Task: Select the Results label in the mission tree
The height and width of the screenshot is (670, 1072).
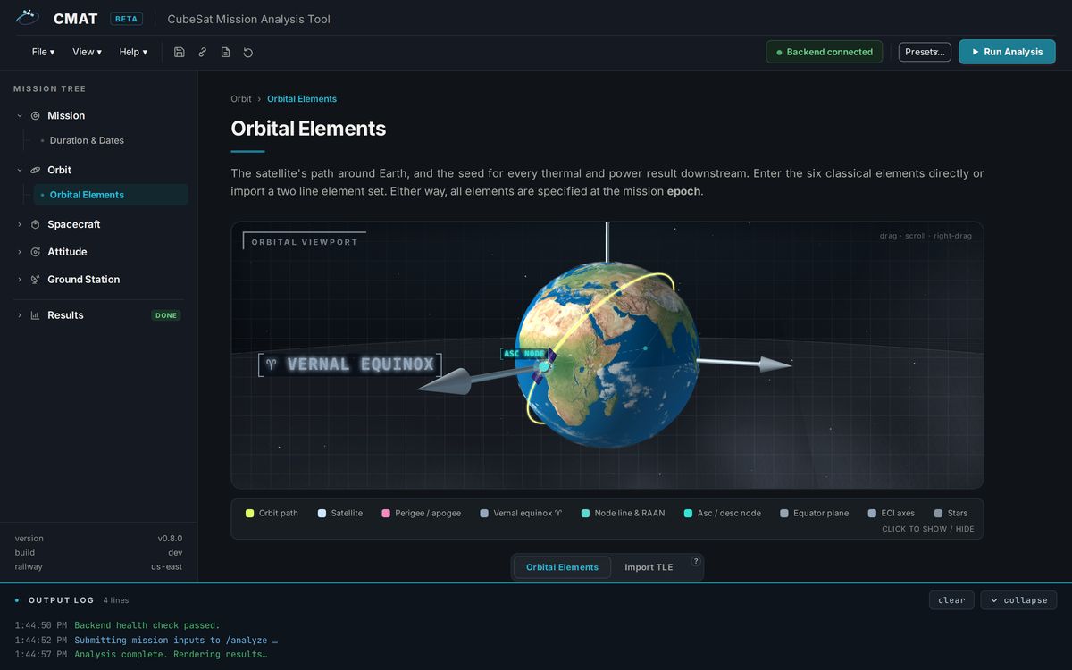Action: coord(65,315)
